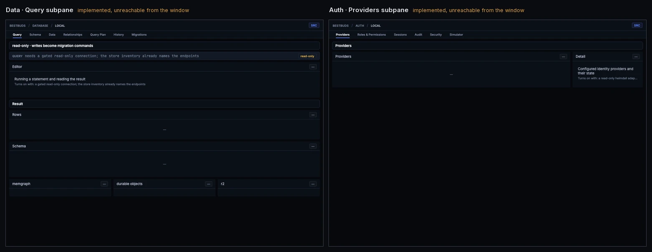The height and width of the screenshot is (252, 652).
Task: Click 'Running a statement and reading the result'
Action: [50, 79]
